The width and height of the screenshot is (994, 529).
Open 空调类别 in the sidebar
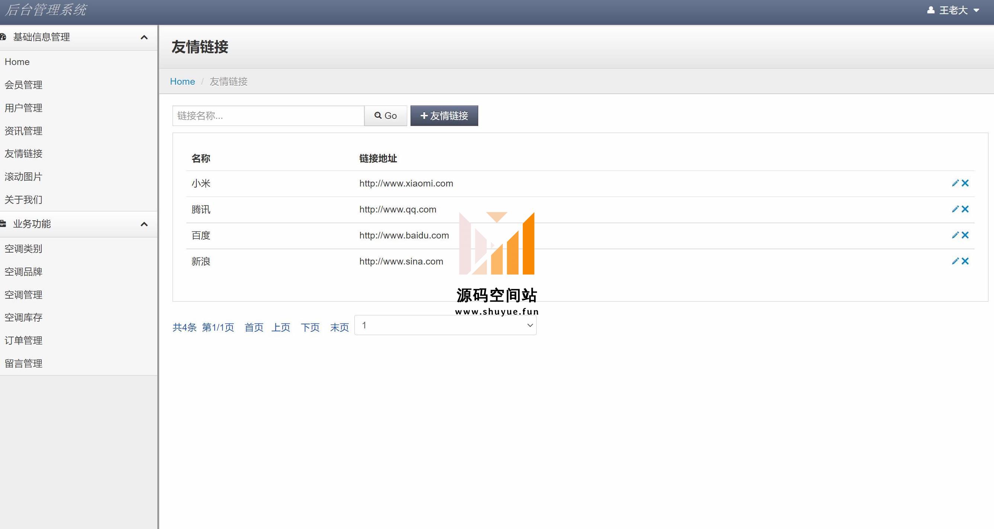point(23,249)
